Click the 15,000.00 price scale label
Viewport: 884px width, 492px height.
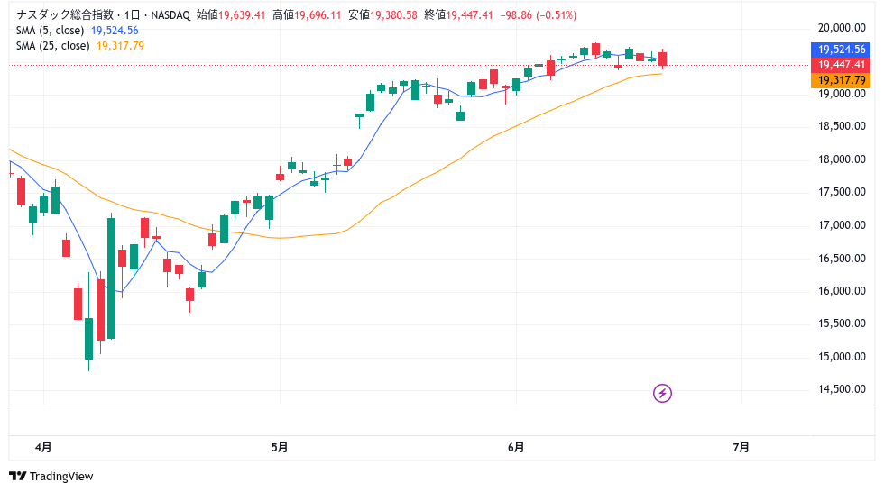(x=842, y=356)
